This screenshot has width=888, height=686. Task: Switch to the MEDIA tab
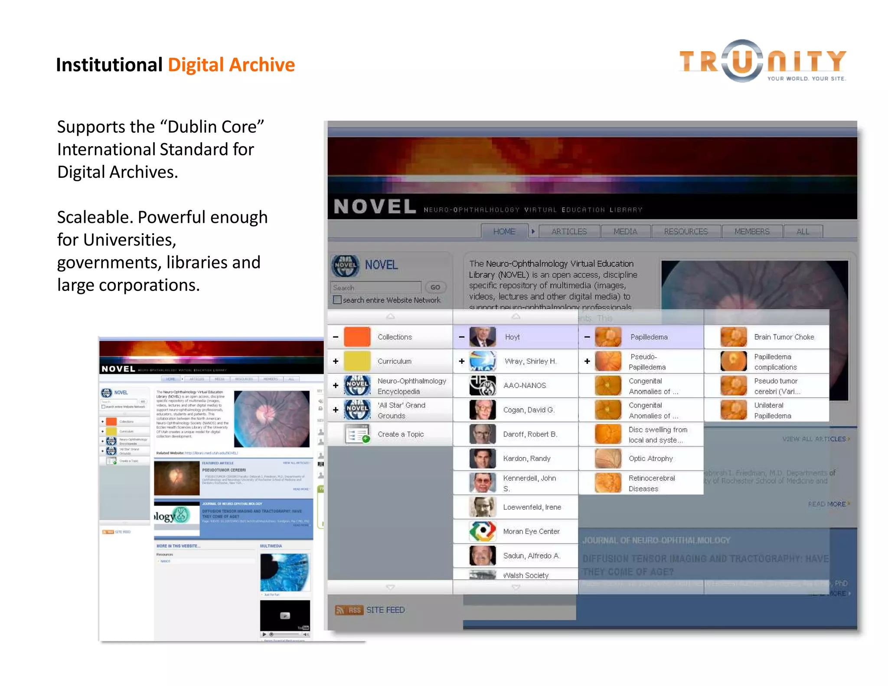(x=625, y=232)
